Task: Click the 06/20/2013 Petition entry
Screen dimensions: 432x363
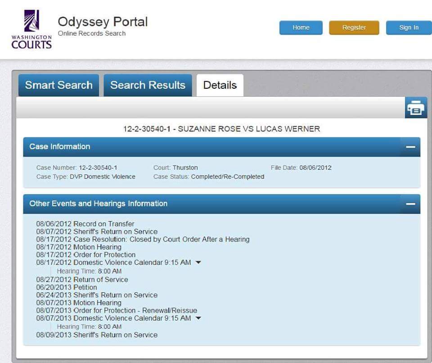Action: coord(67,287)
